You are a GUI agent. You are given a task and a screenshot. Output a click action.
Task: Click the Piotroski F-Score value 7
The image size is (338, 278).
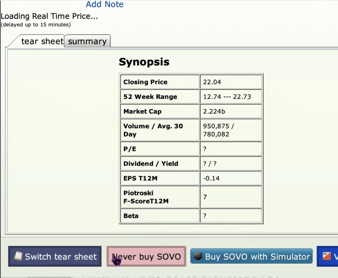205,197
